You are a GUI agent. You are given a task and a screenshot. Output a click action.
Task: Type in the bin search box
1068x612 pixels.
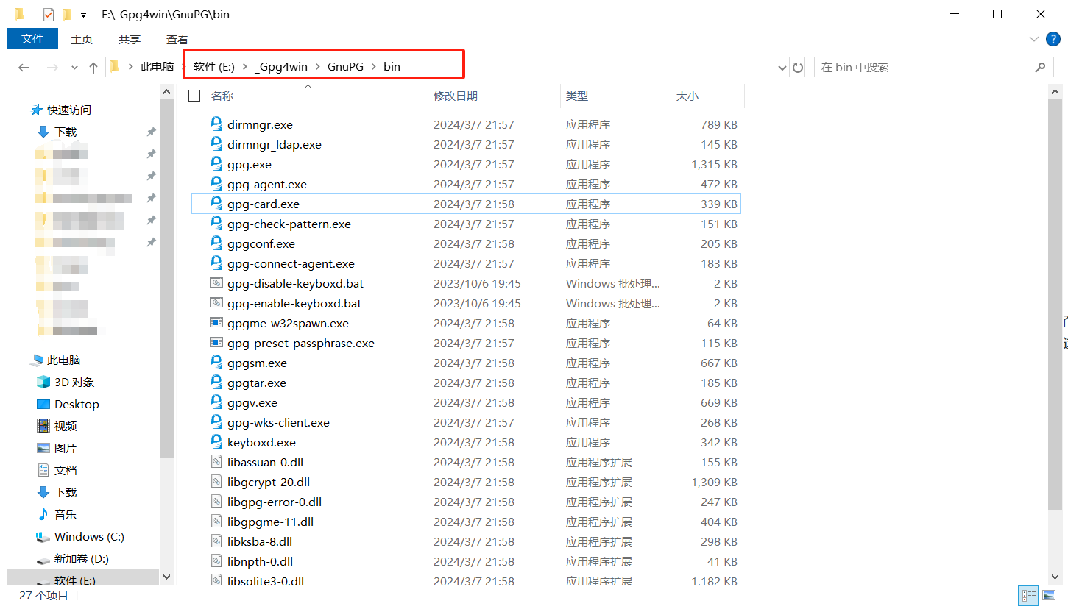[x=924, y=68]
